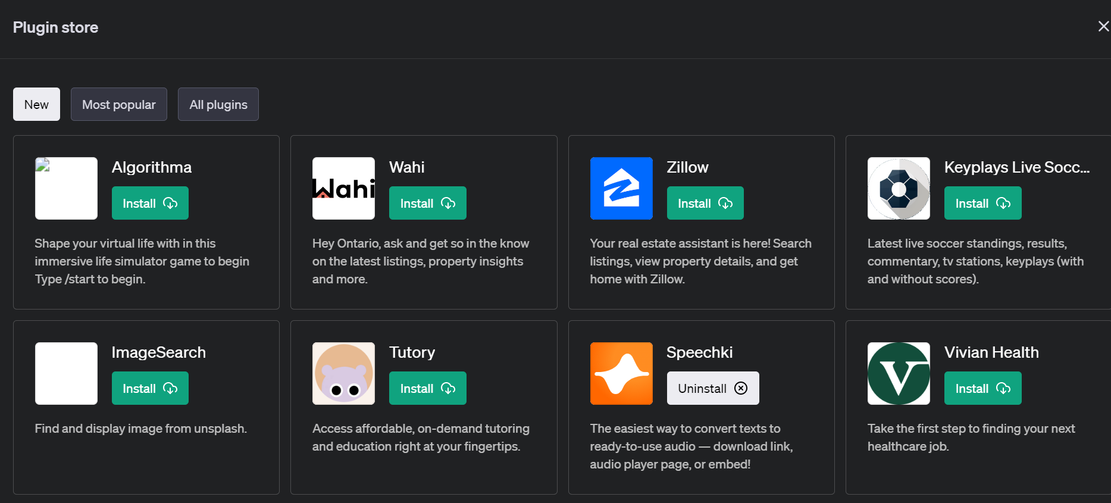Click the Keyplays Live Soccer logo
Viewport: 1111px width, 503px height.
(899, 188)
